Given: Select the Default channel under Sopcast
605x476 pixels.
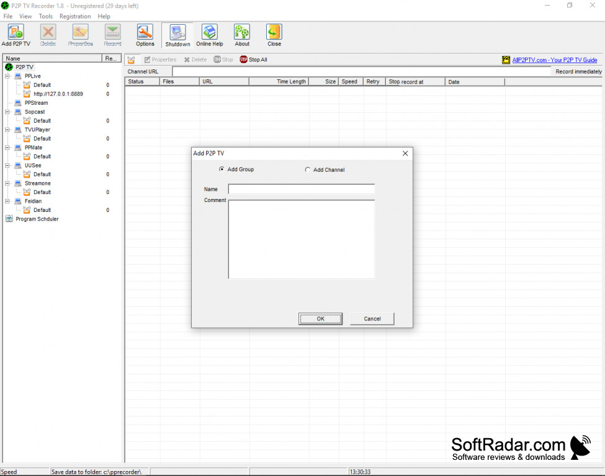Looking at the screenshot, I should 42,121.
